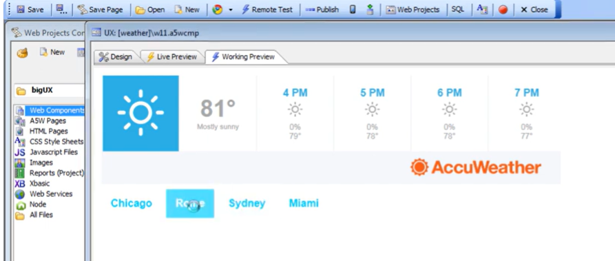
Task: Click the CSS style editor icon in the toolbar
Action: pos(482,10)
